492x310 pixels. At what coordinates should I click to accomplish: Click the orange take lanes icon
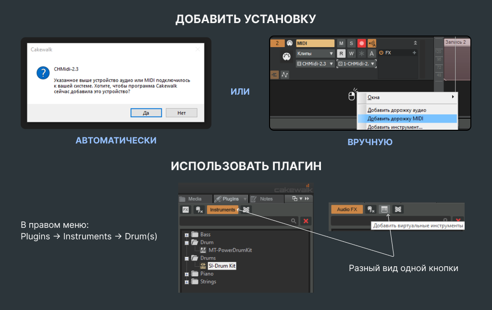click(274, 74)
